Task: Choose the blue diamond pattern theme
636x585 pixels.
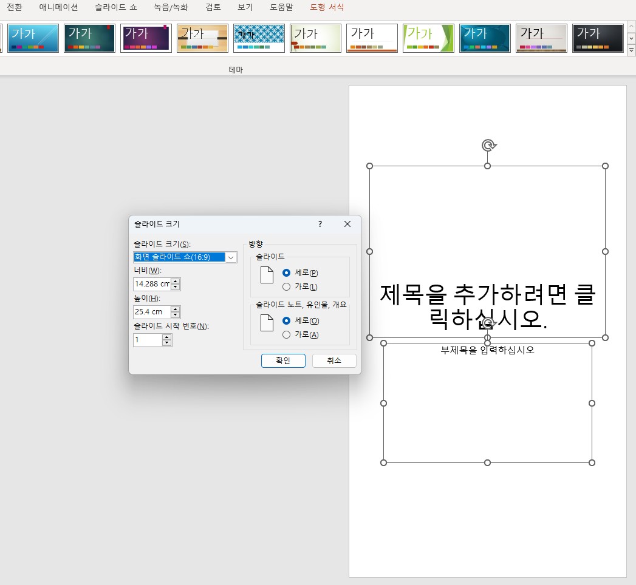Action: point(259,38)
